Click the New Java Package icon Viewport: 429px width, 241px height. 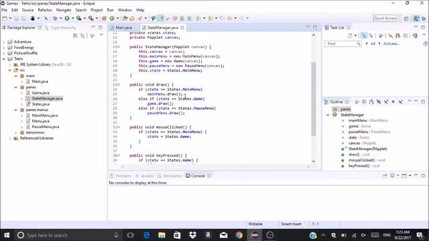[x=105, y=18]
